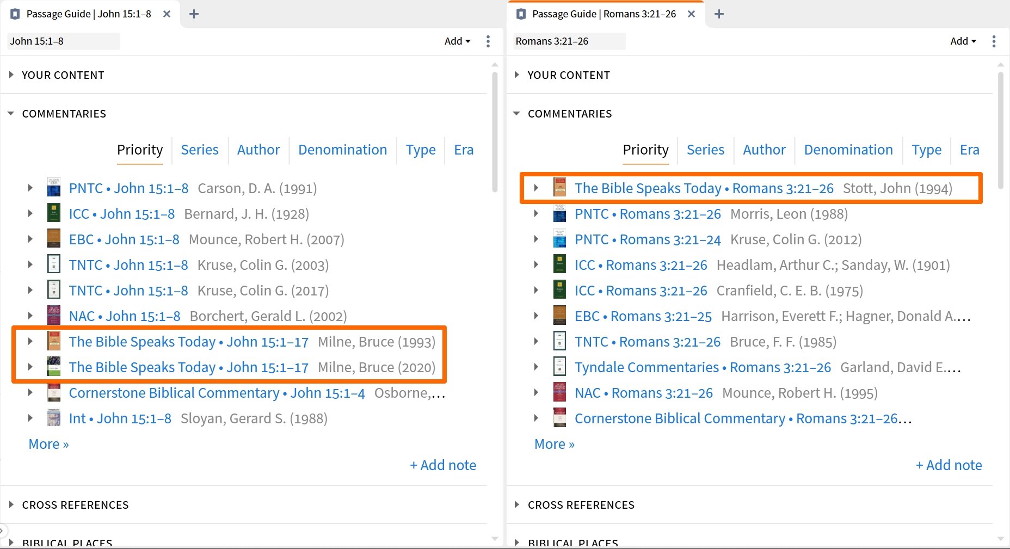Switch to Author tab in John panel

(x=258, y=150)
